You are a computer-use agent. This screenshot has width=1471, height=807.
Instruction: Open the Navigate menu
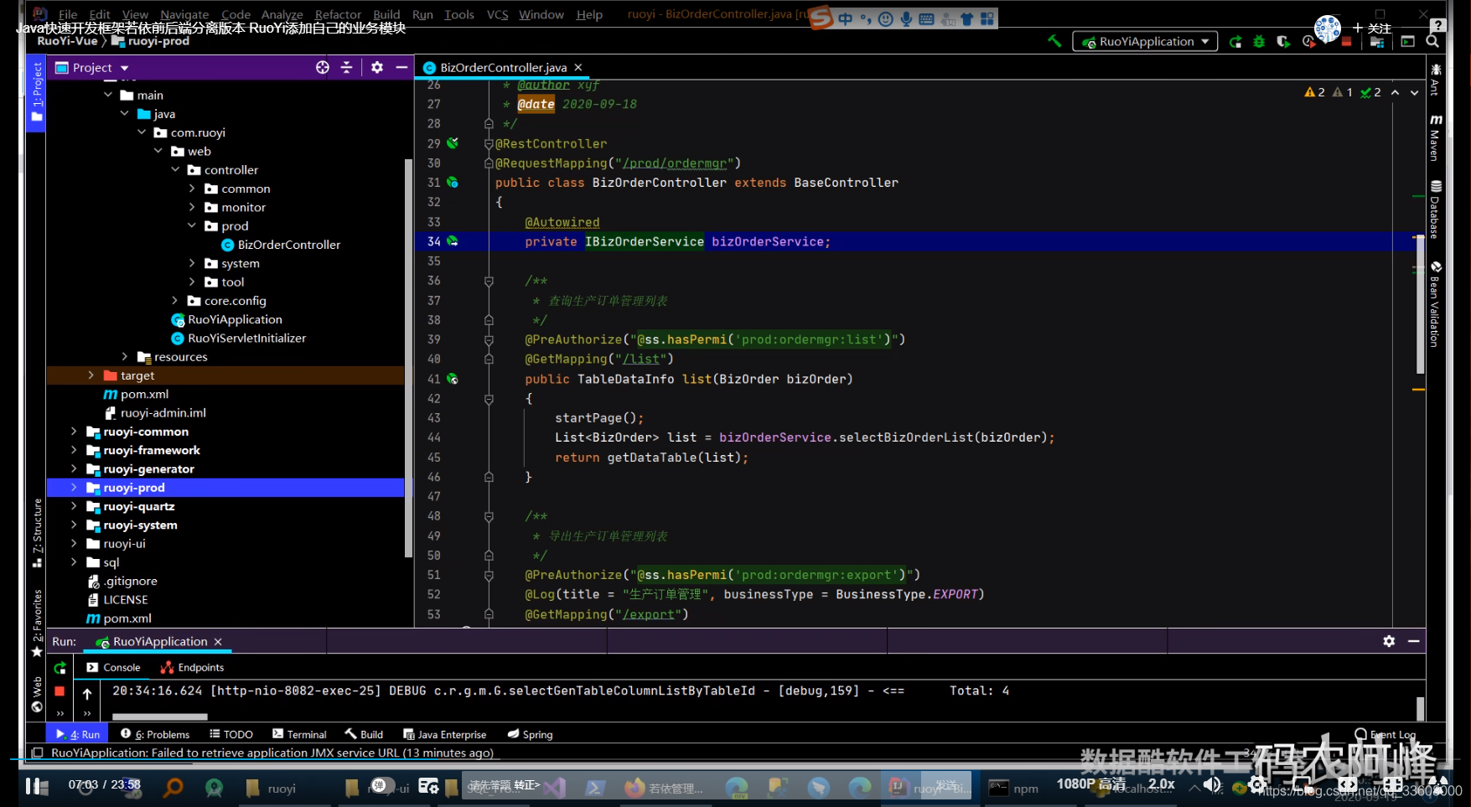tap(184, 14)
